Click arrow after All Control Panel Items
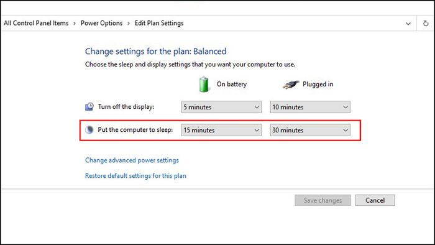Image resolution: width=435 pixels, height=245 pixels. point(75,23)
